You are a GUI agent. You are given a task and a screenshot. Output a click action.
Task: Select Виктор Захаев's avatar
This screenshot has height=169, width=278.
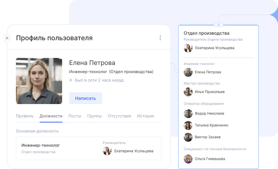188,137
